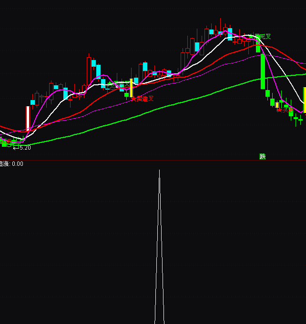Click the divider line above indicator panel
This screenshot has height=324, width=306.
click(153, 161)
